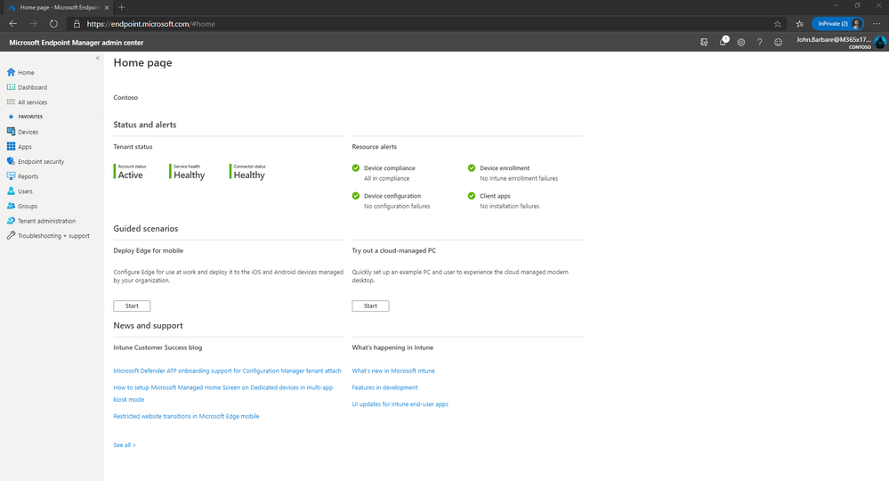
Task: Open the directory and subscription filter icon
Action: click(x=704, y=43)
